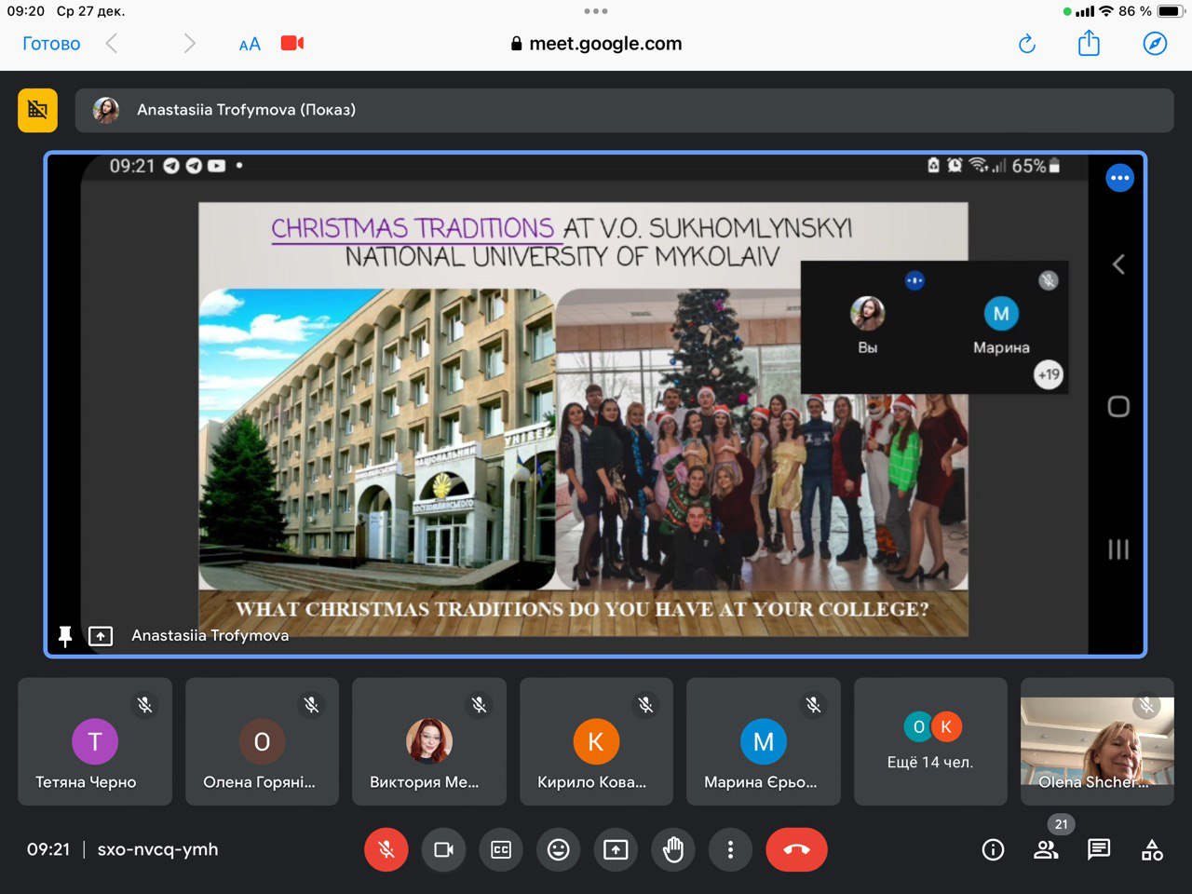
Task: Open in Safari via the compass icon
Action: point(1155,44)
